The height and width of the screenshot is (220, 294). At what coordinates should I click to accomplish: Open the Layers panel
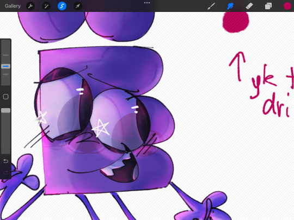[x=268, y=6]
